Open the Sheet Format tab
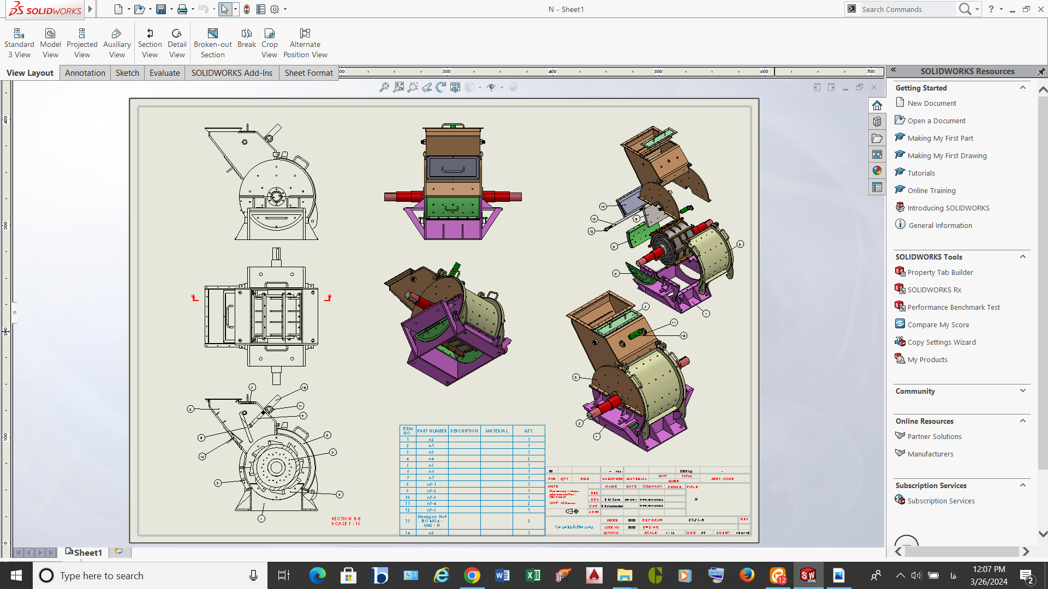Screen dimensions: 1048x589 click(308, 73)
